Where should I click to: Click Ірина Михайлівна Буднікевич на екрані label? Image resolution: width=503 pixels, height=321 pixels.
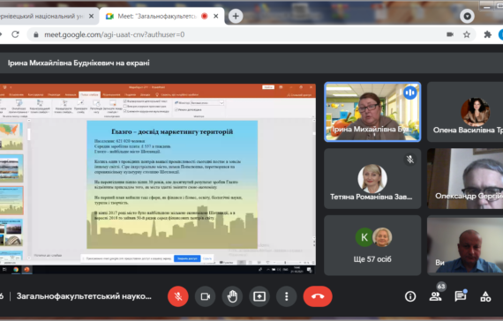[x=79, y=63]
